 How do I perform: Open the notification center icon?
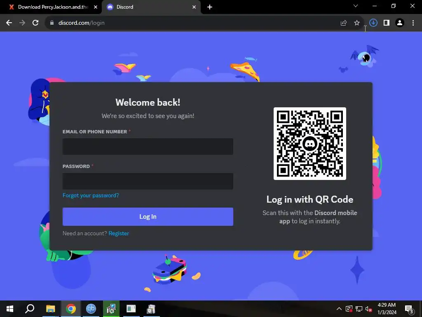(x=409, y=309)
